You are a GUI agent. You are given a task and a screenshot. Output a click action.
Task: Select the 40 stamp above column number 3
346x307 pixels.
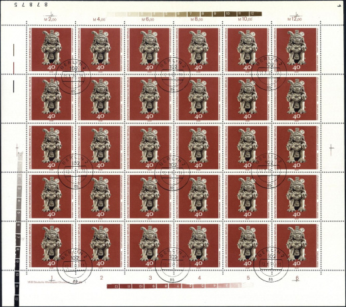coord(149,245)
